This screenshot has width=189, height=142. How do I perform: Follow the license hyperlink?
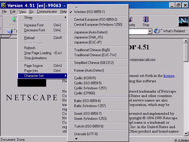click(169, 76)
